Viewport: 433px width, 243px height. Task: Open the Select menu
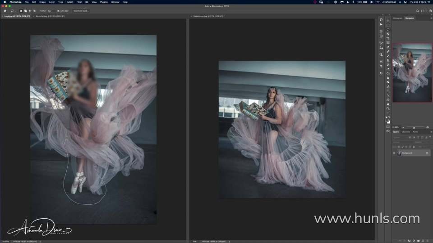[70, 2]
